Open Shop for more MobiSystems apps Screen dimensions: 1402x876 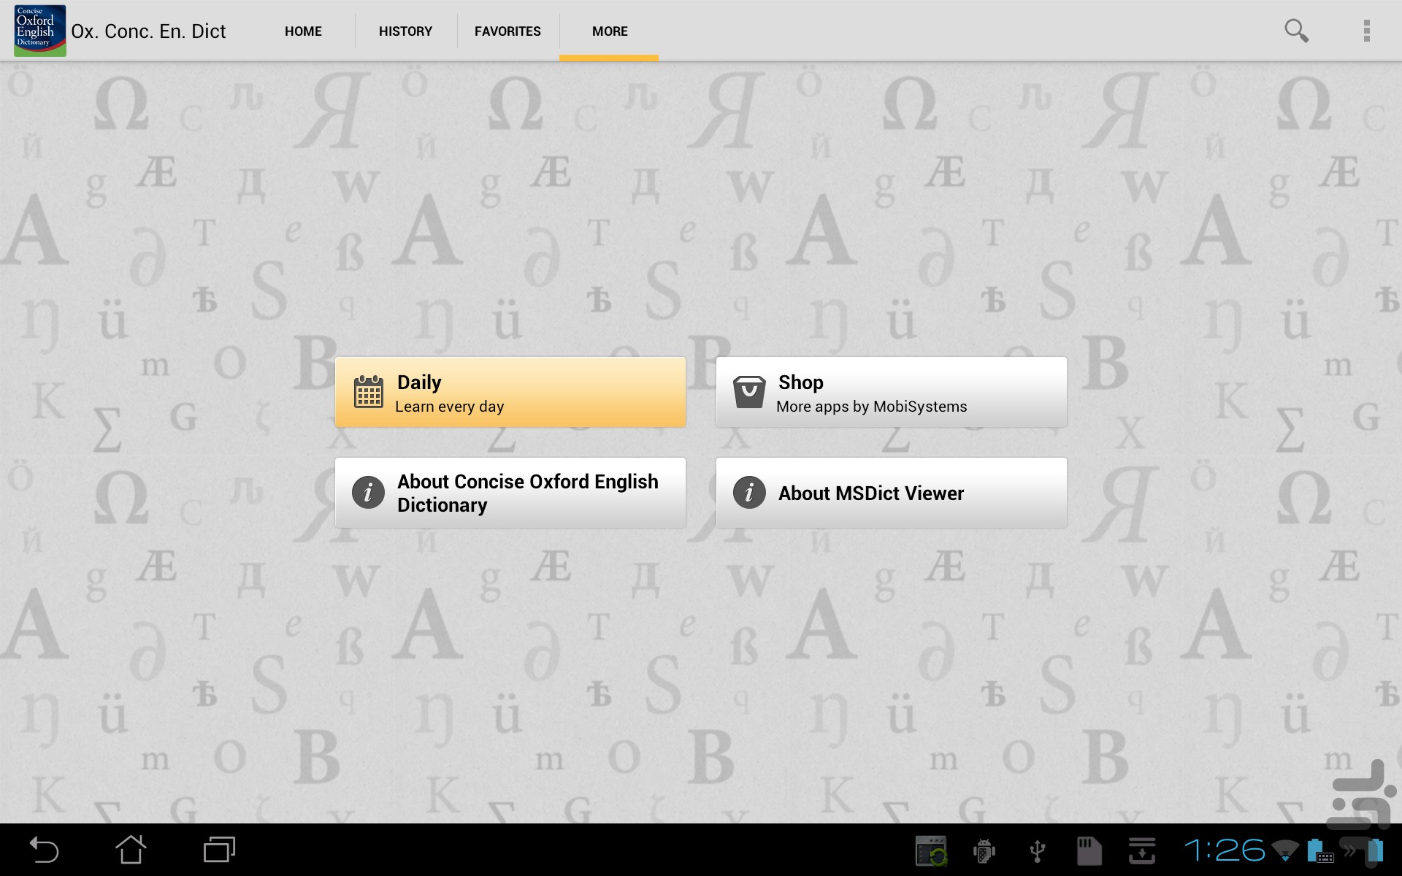(892, 392)
